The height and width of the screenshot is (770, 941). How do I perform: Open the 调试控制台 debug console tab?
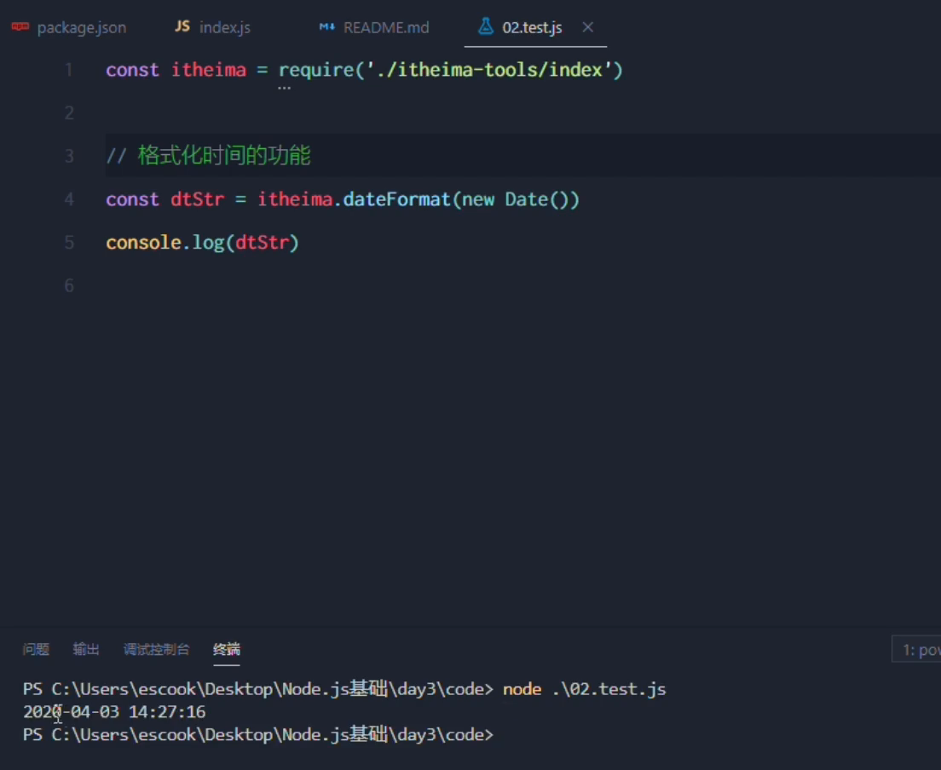[x=156, y=649]
